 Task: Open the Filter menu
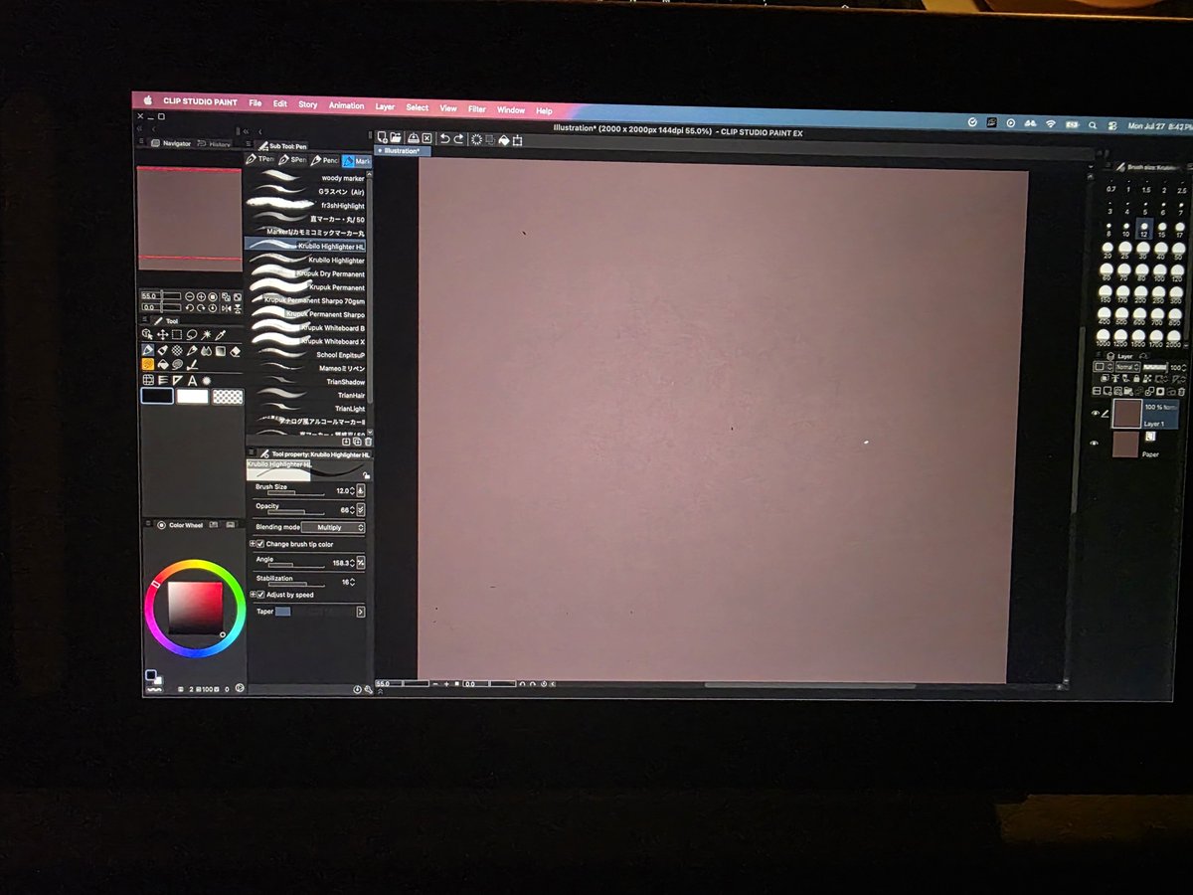click(477, 109)
